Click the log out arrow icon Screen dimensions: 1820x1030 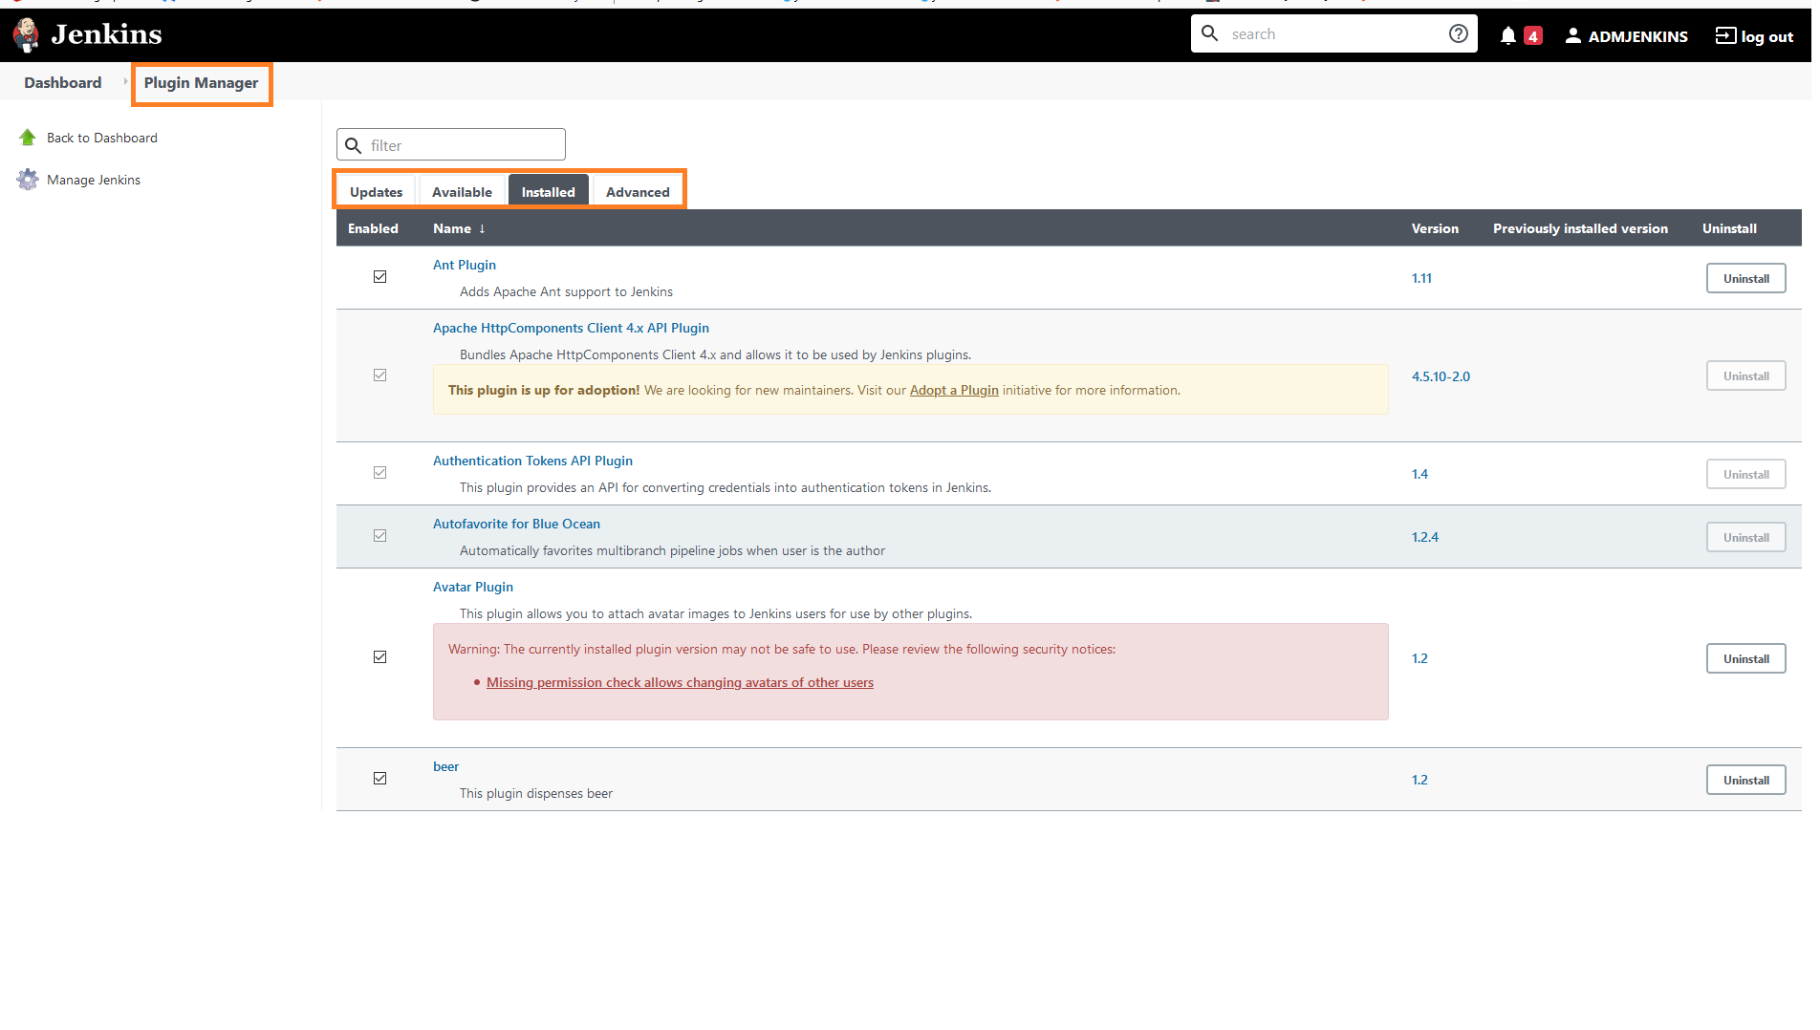pos(1725,35)
